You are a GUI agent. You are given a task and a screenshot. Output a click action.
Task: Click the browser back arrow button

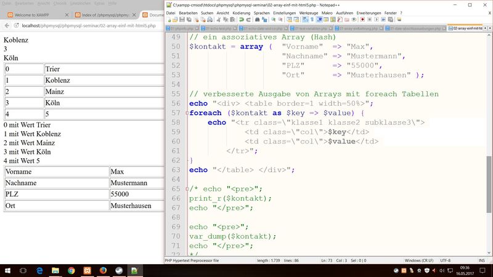click(7, 25)
